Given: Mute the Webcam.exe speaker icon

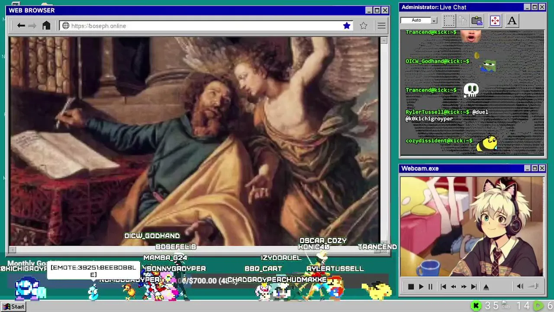Looking at the screenshot, I should (x=520, y=286).
